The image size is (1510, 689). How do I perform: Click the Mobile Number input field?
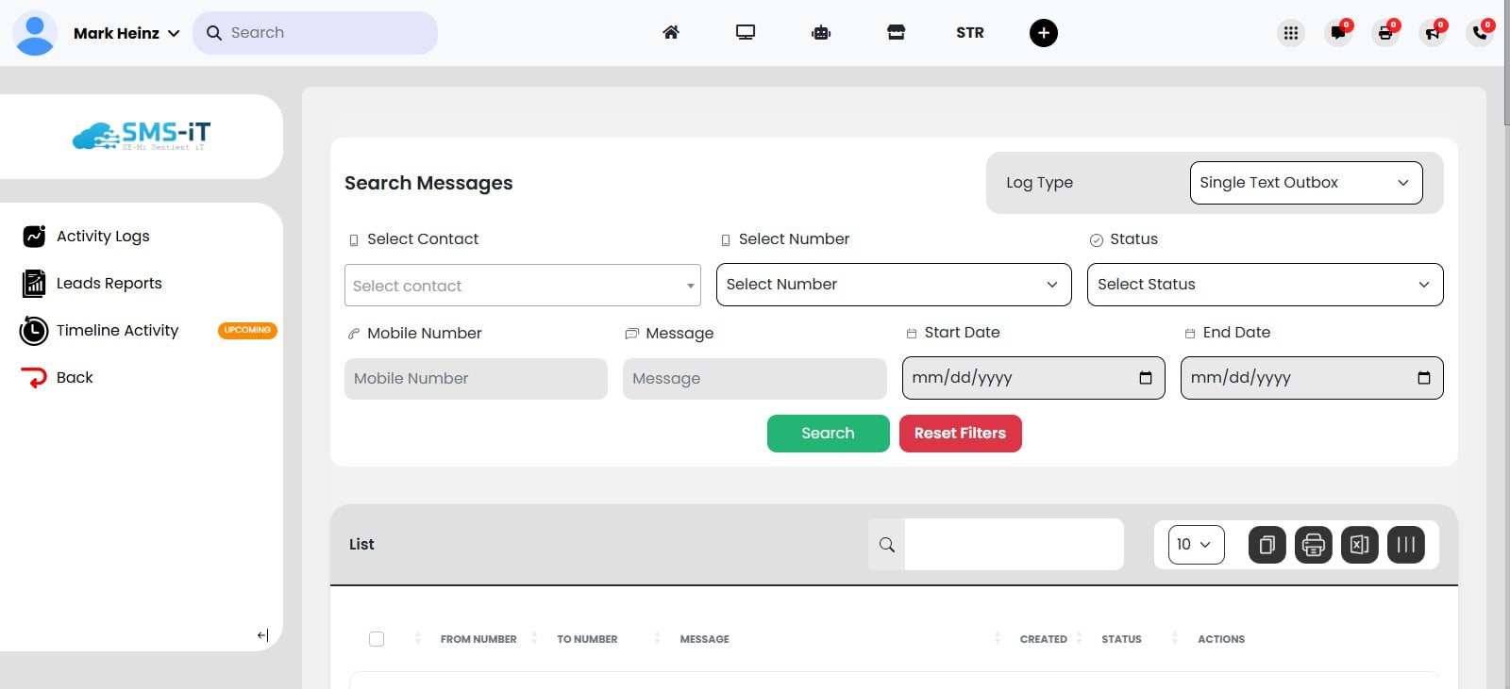pyautogui.click(x=476, y=378)
